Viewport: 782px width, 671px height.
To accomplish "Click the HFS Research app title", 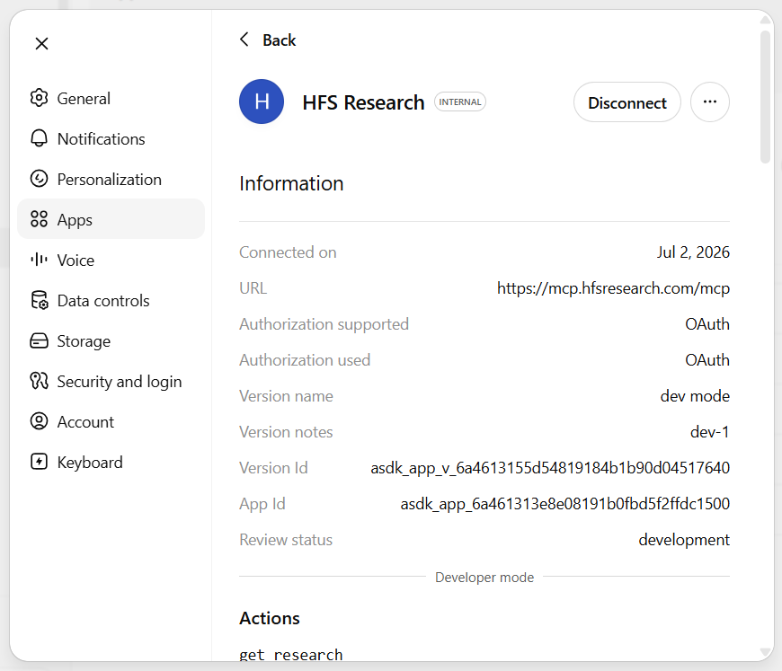I will [x=363, y=102].
